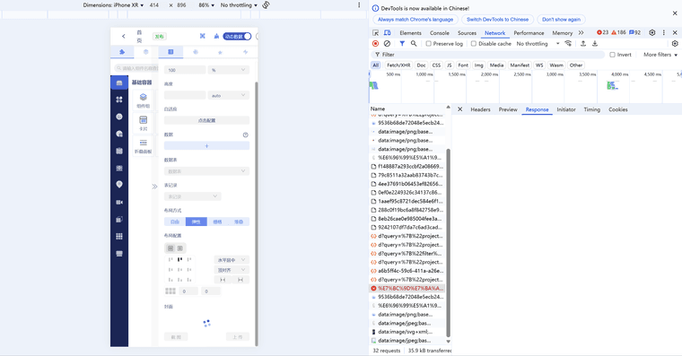Click the rotate device icon
Screen dimensions: 682x356
tap(266, 4)
